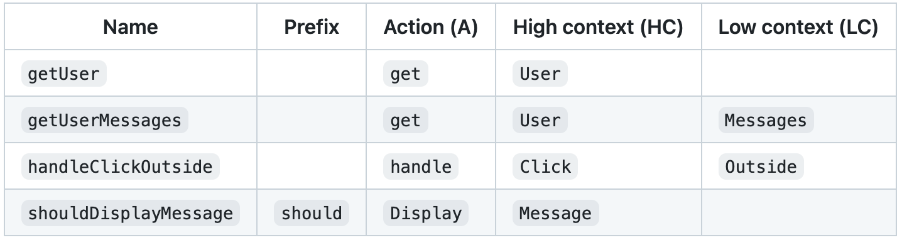Click the Prefix column header
This screenshot has width=902, height=240.
[x=312, y=27]
